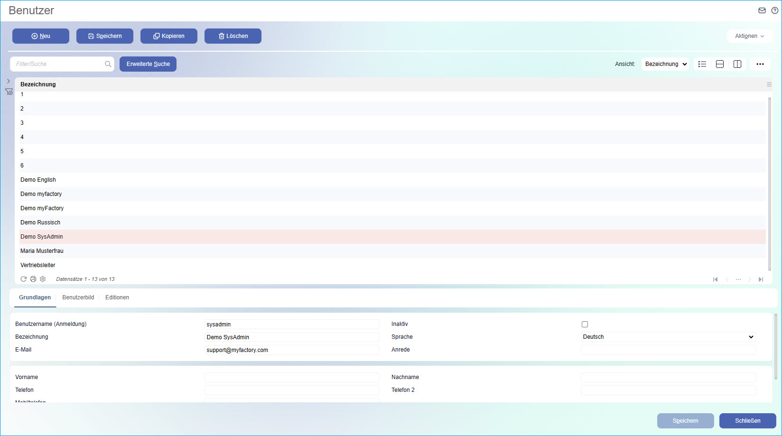Open the help question mark icon
Viewport: 782px width, 436px height.
(774, 10)
